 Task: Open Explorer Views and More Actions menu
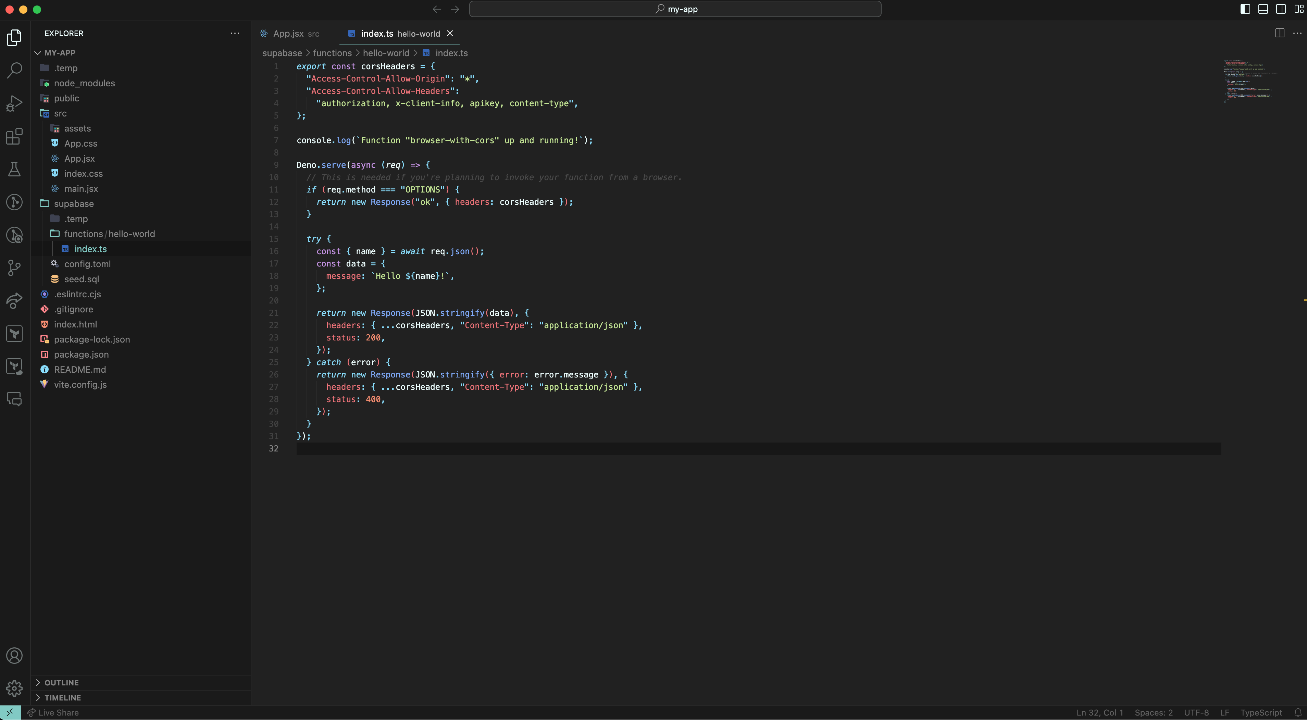(x=235, y=33)
